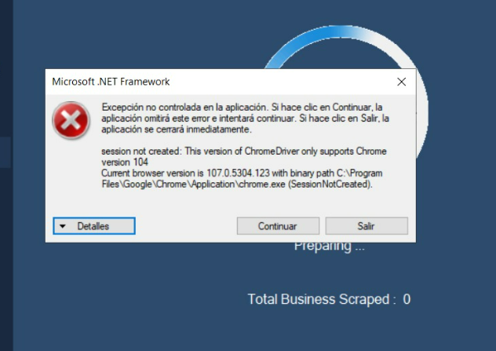Click the Total Business Scraped label
The image size is (496, 351).
click(322, 299)
